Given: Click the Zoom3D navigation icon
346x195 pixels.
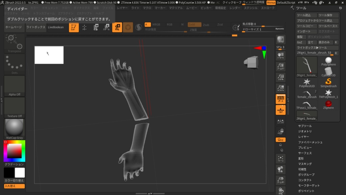Looking at the screenshot, I should click(281, 180).
